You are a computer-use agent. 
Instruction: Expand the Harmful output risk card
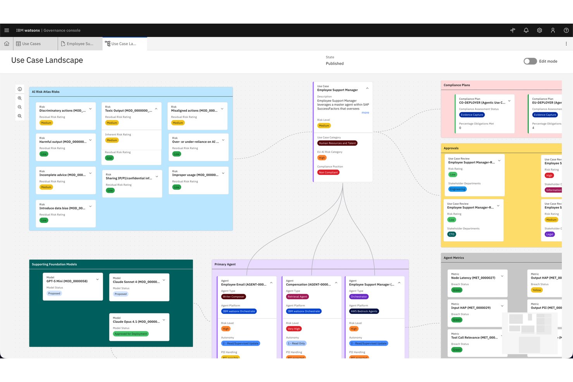(x=91, y=140)
